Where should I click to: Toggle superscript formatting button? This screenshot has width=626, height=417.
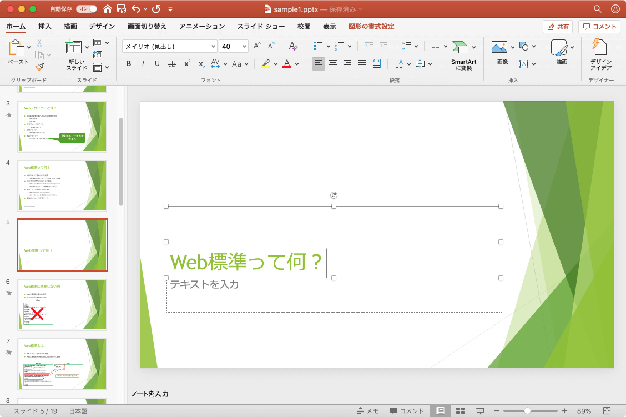pyautogui.click(x=187, y=63)
